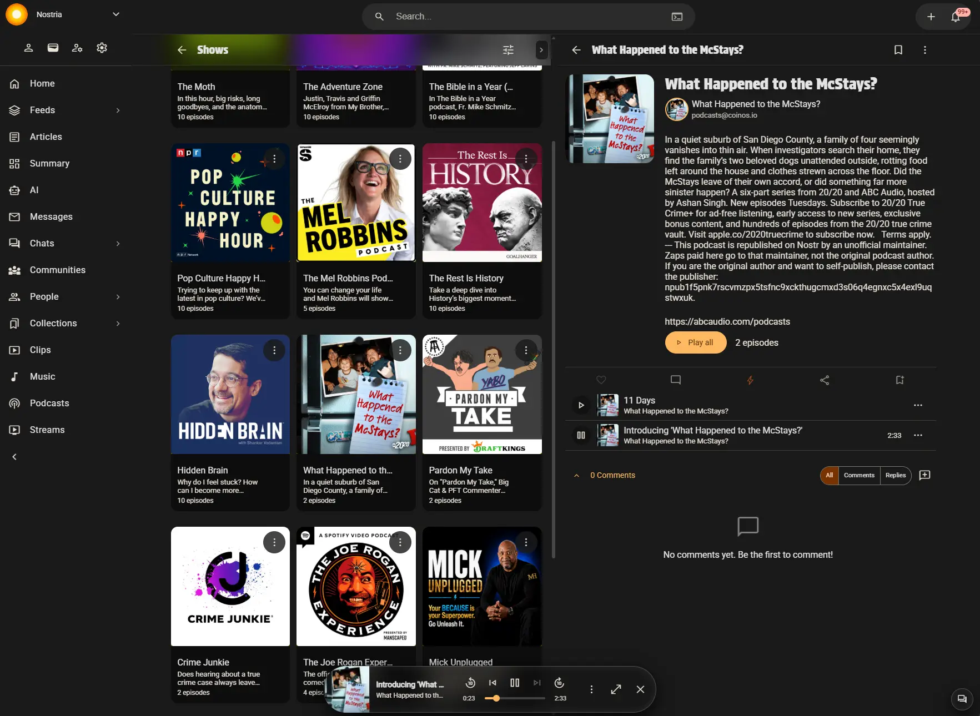The height and width of the screenshot is (716, 980).
Task: Open Summary in sidebar
Action: coord(66,164)
